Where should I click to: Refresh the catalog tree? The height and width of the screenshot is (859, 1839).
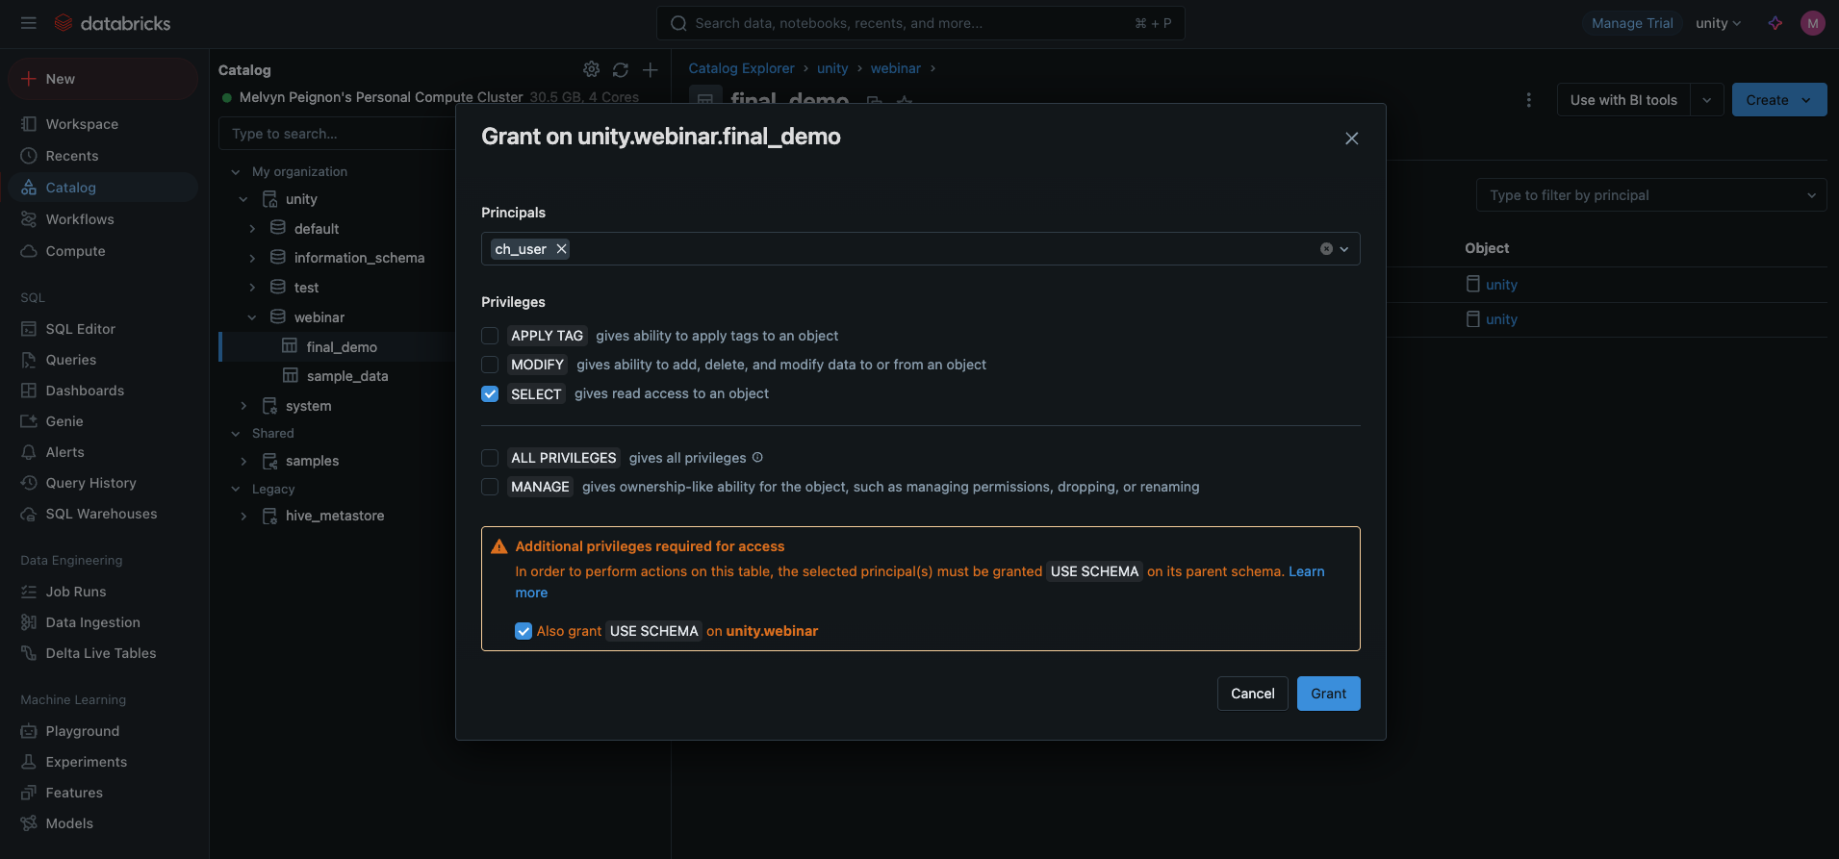coord(621,69)
